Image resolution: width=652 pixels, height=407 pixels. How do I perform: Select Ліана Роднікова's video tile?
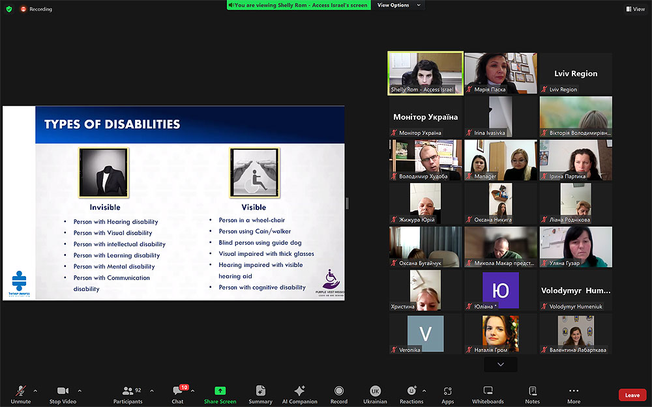pos(576,203)
